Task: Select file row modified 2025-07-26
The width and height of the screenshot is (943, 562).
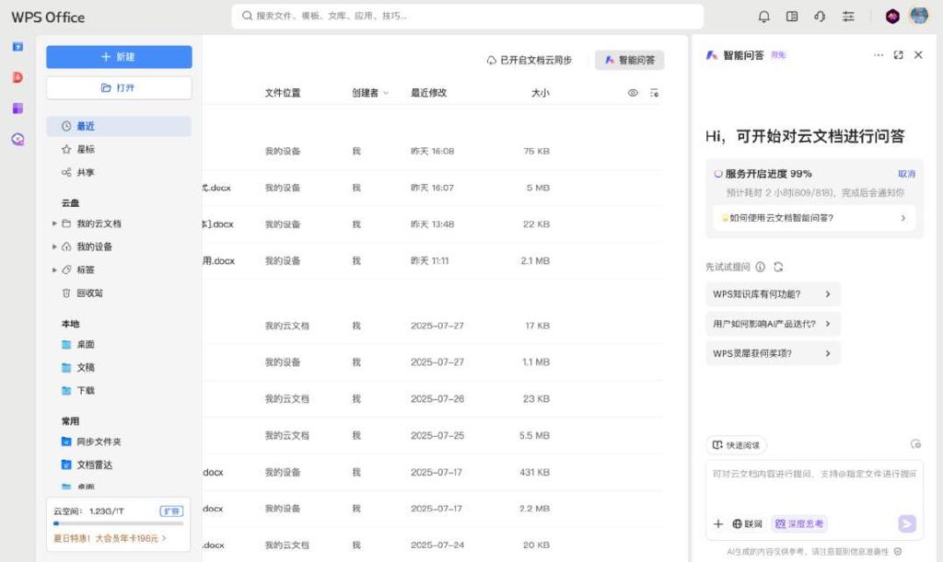Action: click(x=433, y=398)
